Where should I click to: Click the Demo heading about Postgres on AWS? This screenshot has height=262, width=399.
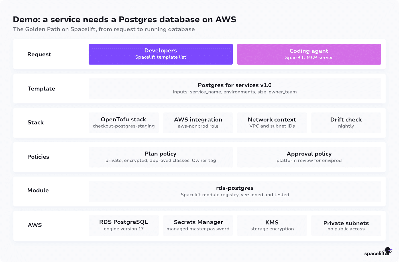coord(125,19)
